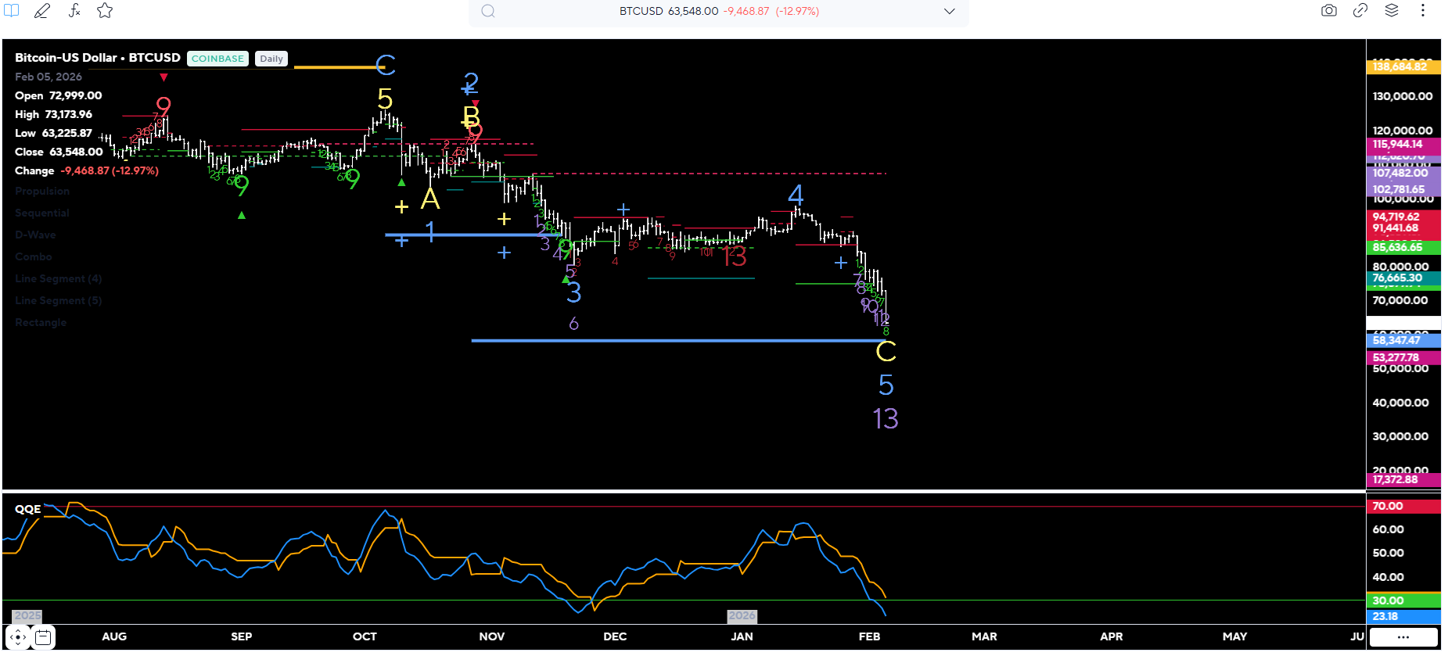The image size is (1448, 656).
Task: Open the COINBASE exchange badge
Action: coord(217,59)
